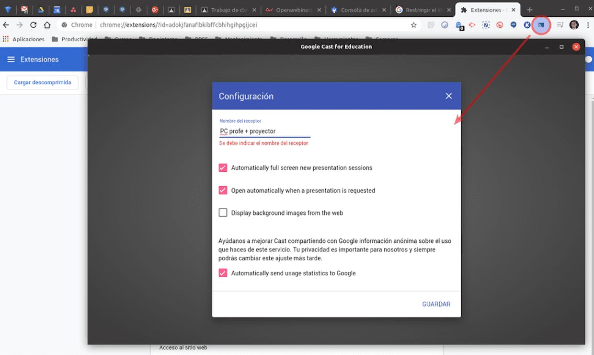594x355 pixels.
Task: Check Display background images from the web
Action: [223, 213]
